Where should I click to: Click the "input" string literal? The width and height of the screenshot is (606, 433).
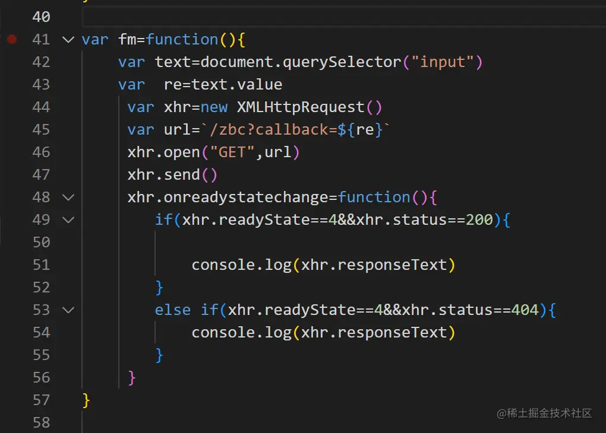(443, 62)
